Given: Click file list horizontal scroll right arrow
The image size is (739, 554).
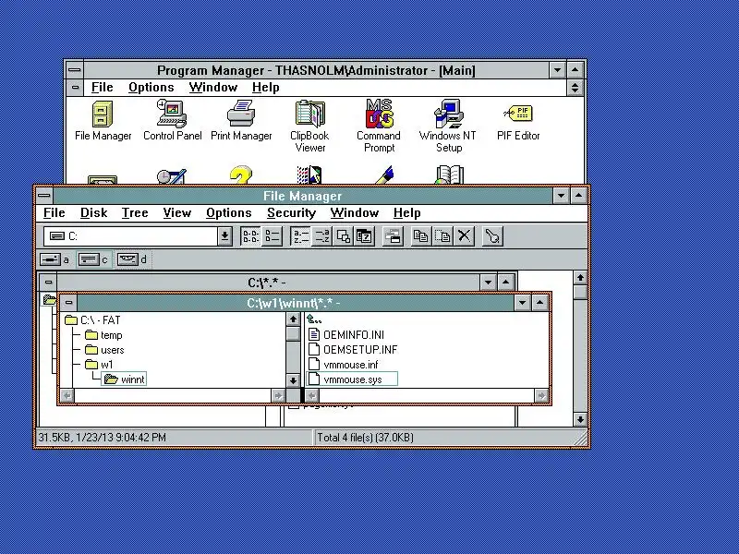Looking at the screenshot, I should [x=541, y=396].
